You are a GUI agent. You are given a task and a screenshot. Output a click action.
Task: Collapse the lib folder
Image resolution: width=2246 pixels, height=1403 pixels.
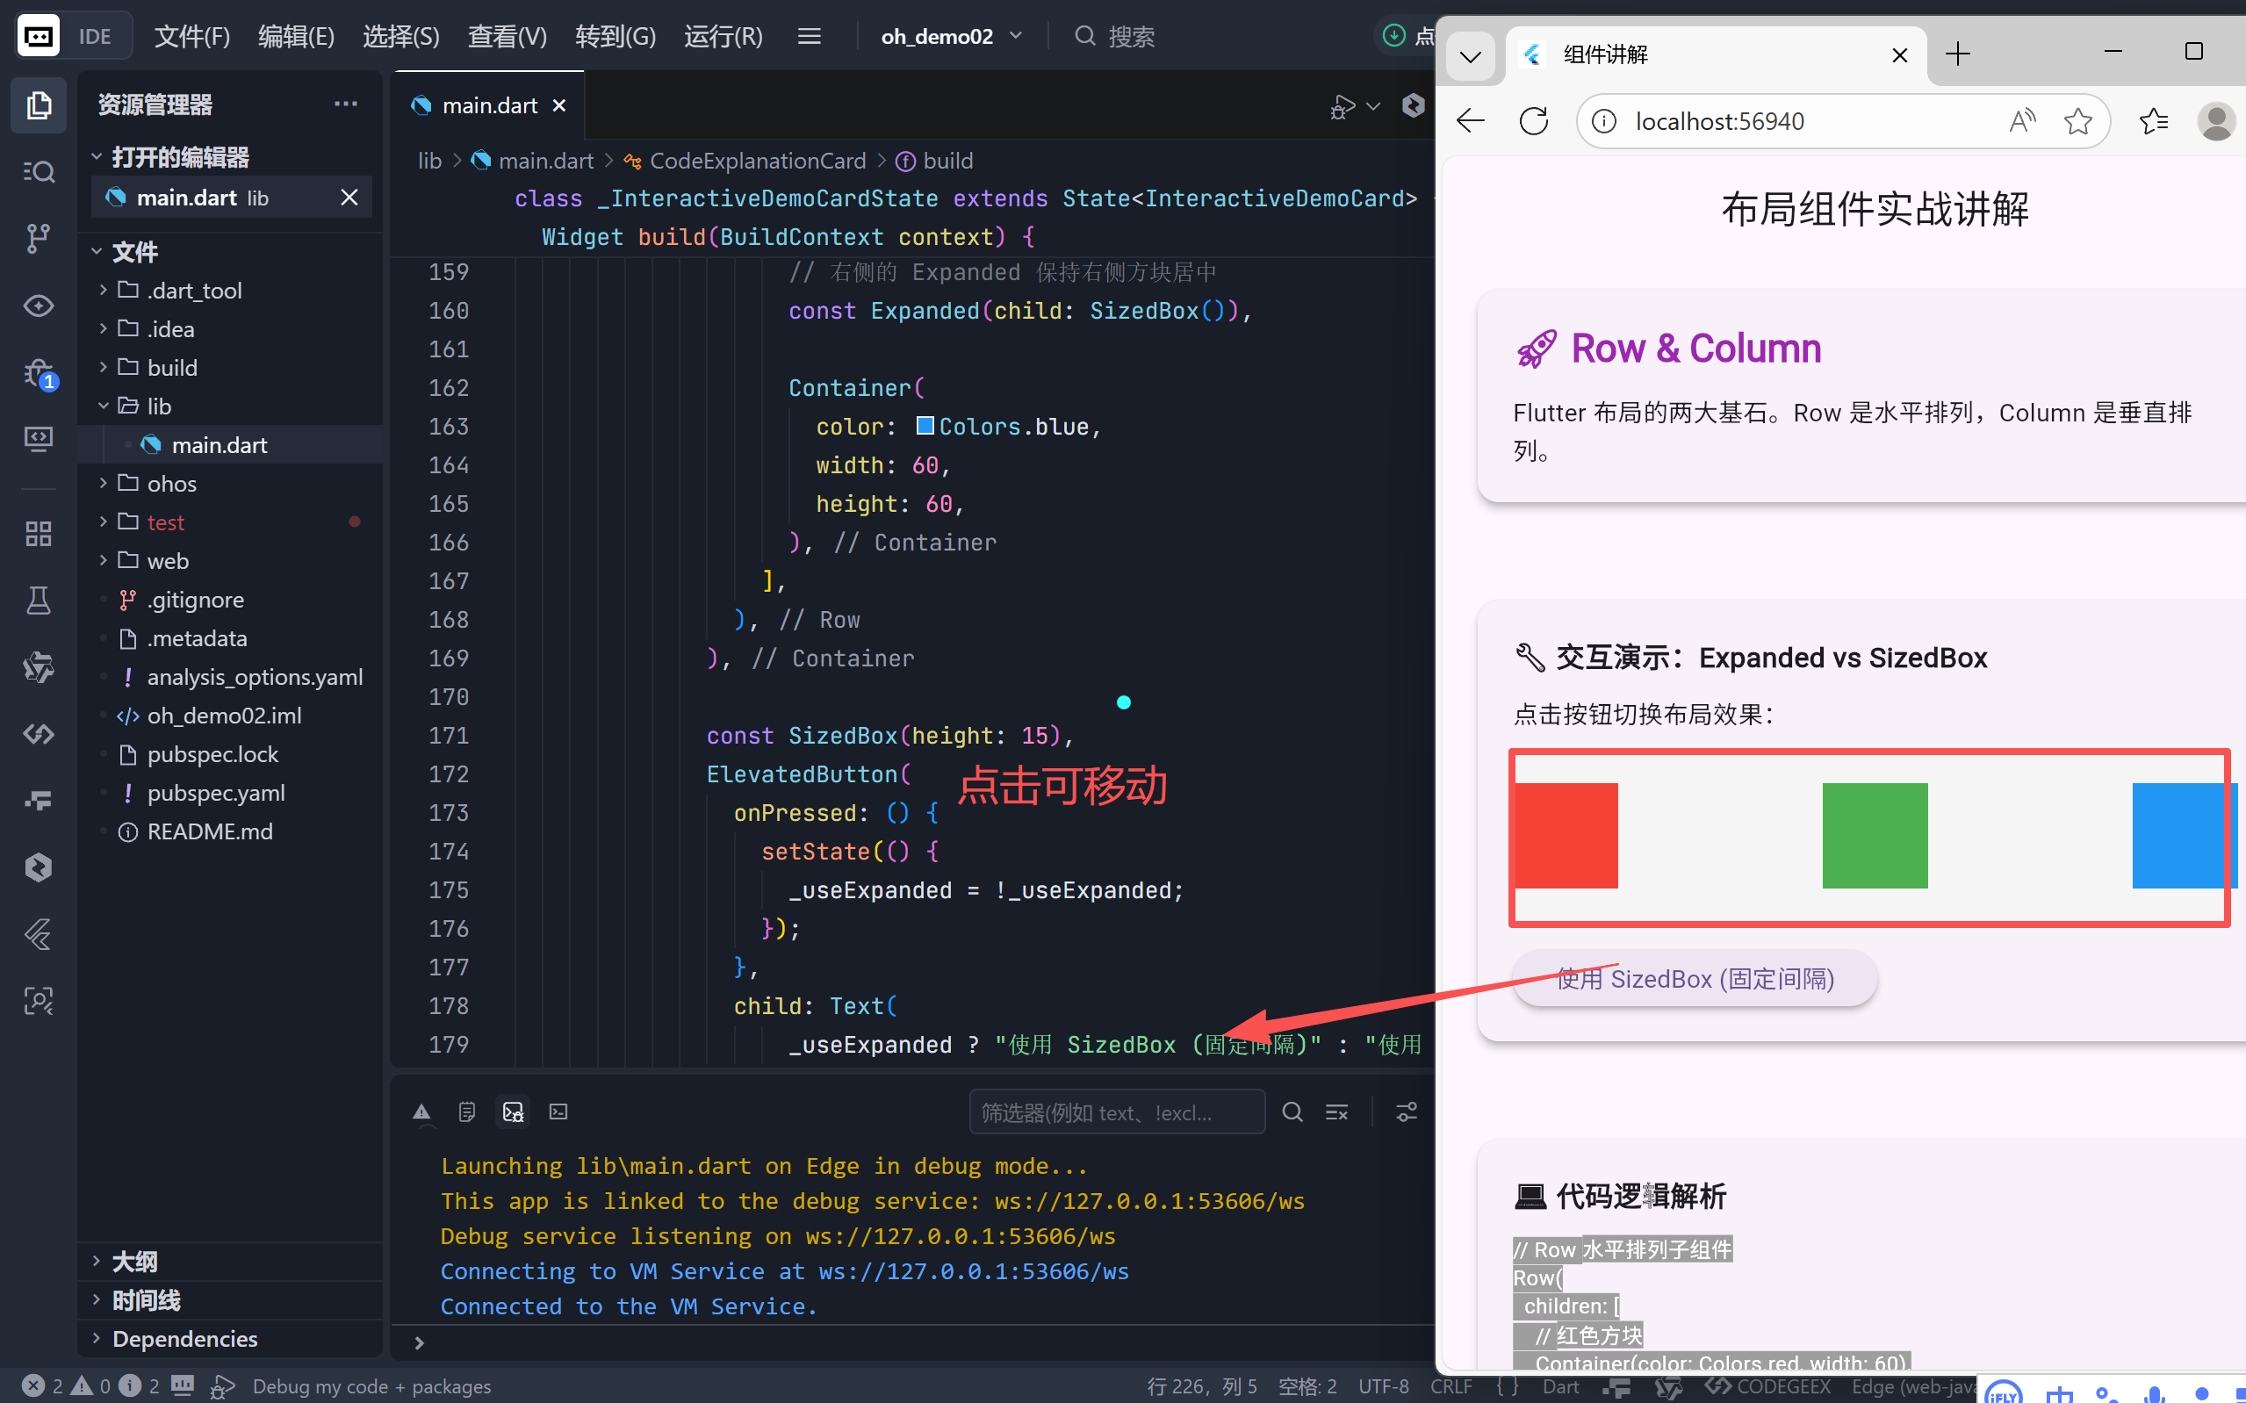point(159,407)
